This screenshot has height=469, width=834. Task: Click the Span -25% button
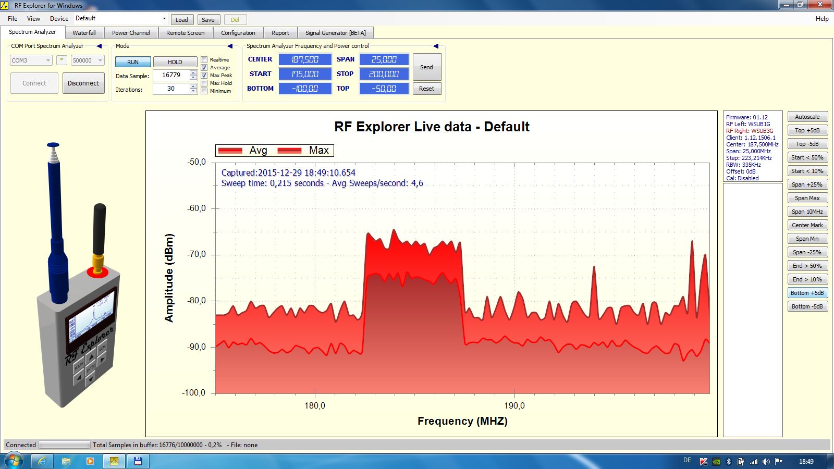pyautogui.click(x=807, y=252)
